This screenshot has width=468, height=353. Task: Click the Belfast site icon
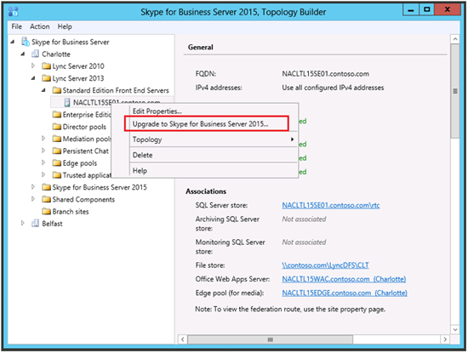pyautogui.click(x=35, y=223)
